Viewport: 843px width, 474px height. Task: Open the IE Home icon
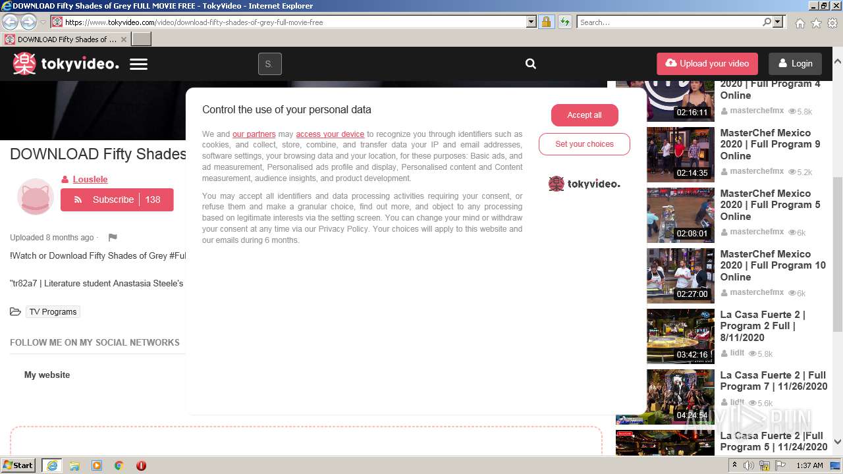click(800, 22)
